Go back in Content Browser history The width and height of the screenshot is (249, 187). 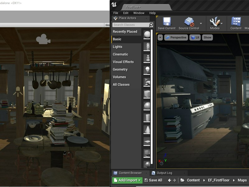pyautogui.click(x=170, y=180)
